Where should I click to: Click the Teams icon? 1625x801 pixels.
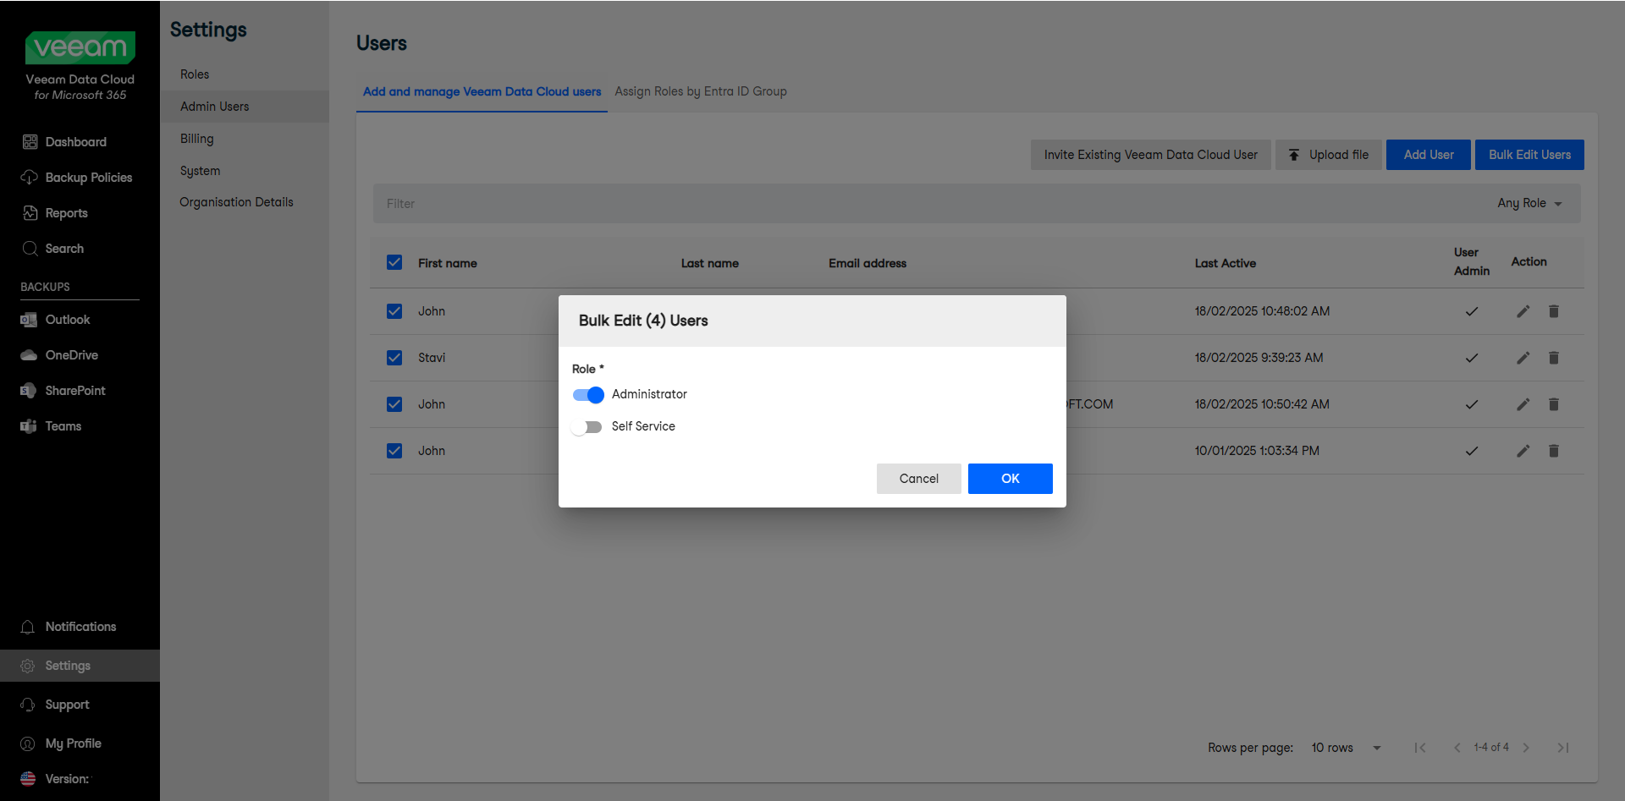pyautogui.click(x=29, y=426)
